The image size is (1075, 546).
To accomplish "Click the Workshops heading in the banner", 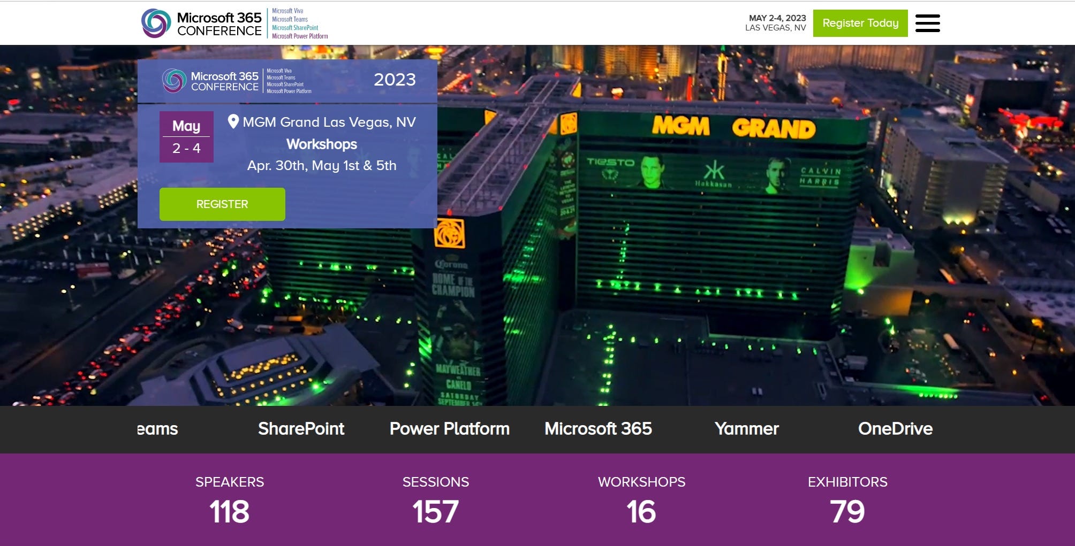I will (322, 144).
